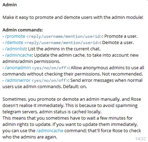Click 'Default: on.' text

pyautogui.click(x=75, y=87)
